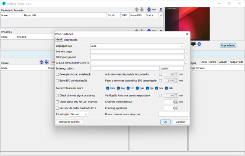This screenshot has height=156, width=245.
Task: Click into XBMC/Kodi playlist field
Action: click(137, 57)
